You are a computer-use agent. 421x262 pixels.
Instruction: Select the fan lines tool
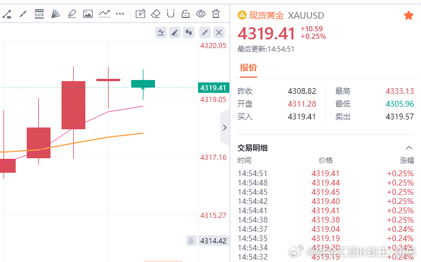(55, 14)
